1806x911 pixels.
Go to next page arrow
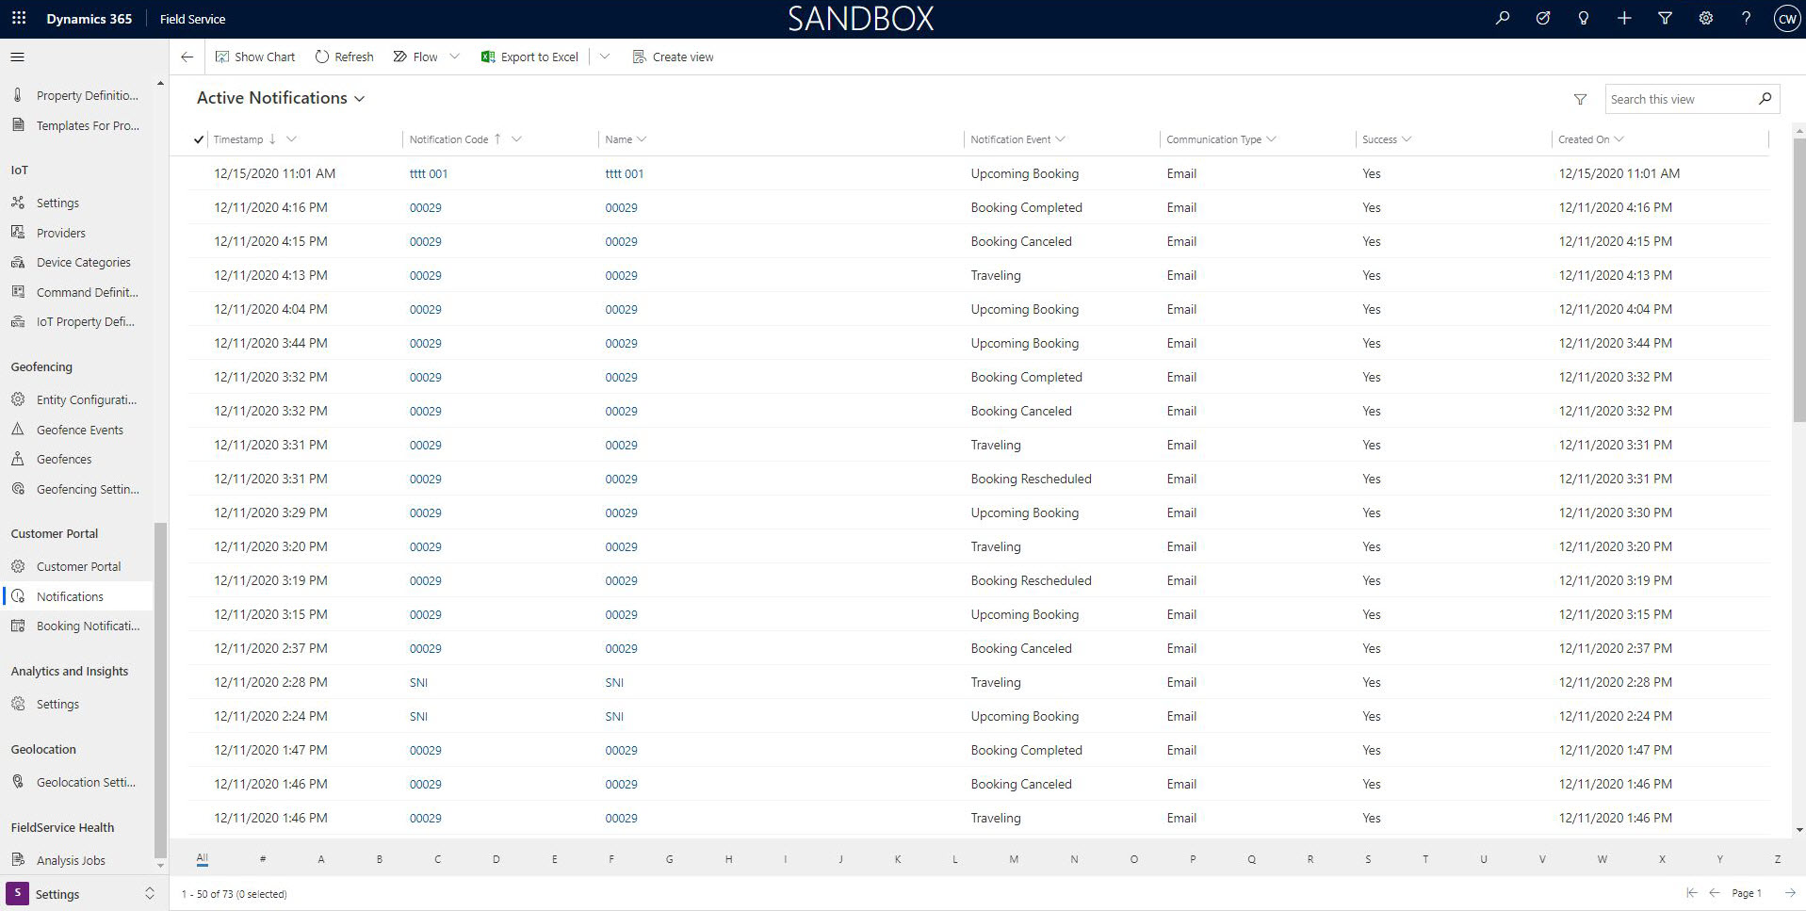(1790, 893)
